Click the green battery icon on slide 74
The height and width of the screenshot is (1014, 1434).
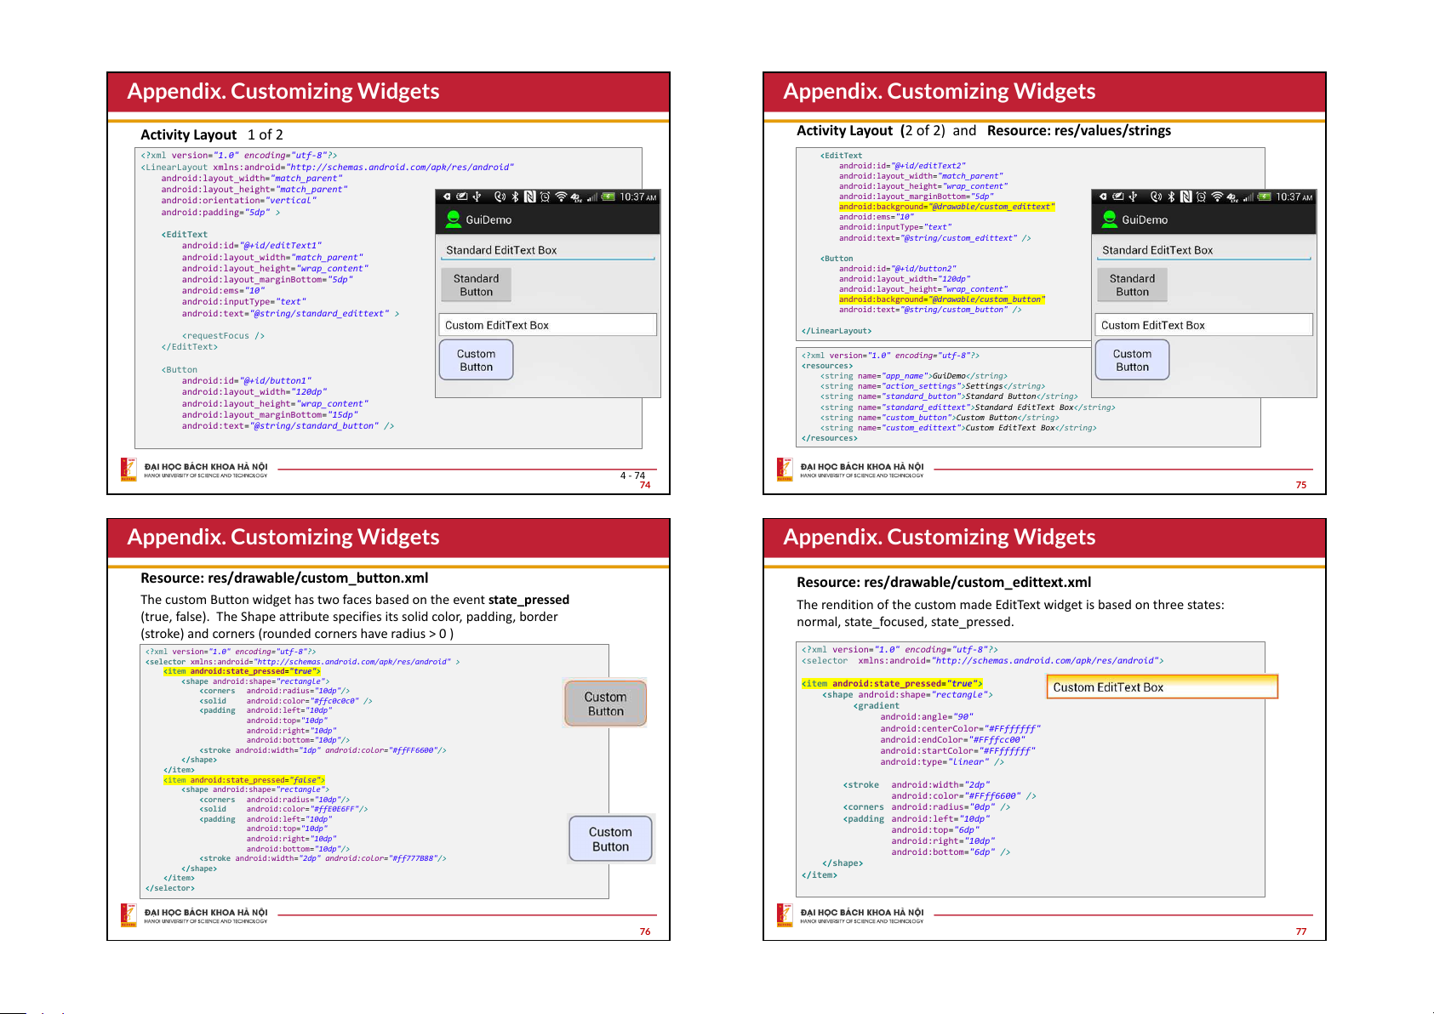[x=608, y=197]
